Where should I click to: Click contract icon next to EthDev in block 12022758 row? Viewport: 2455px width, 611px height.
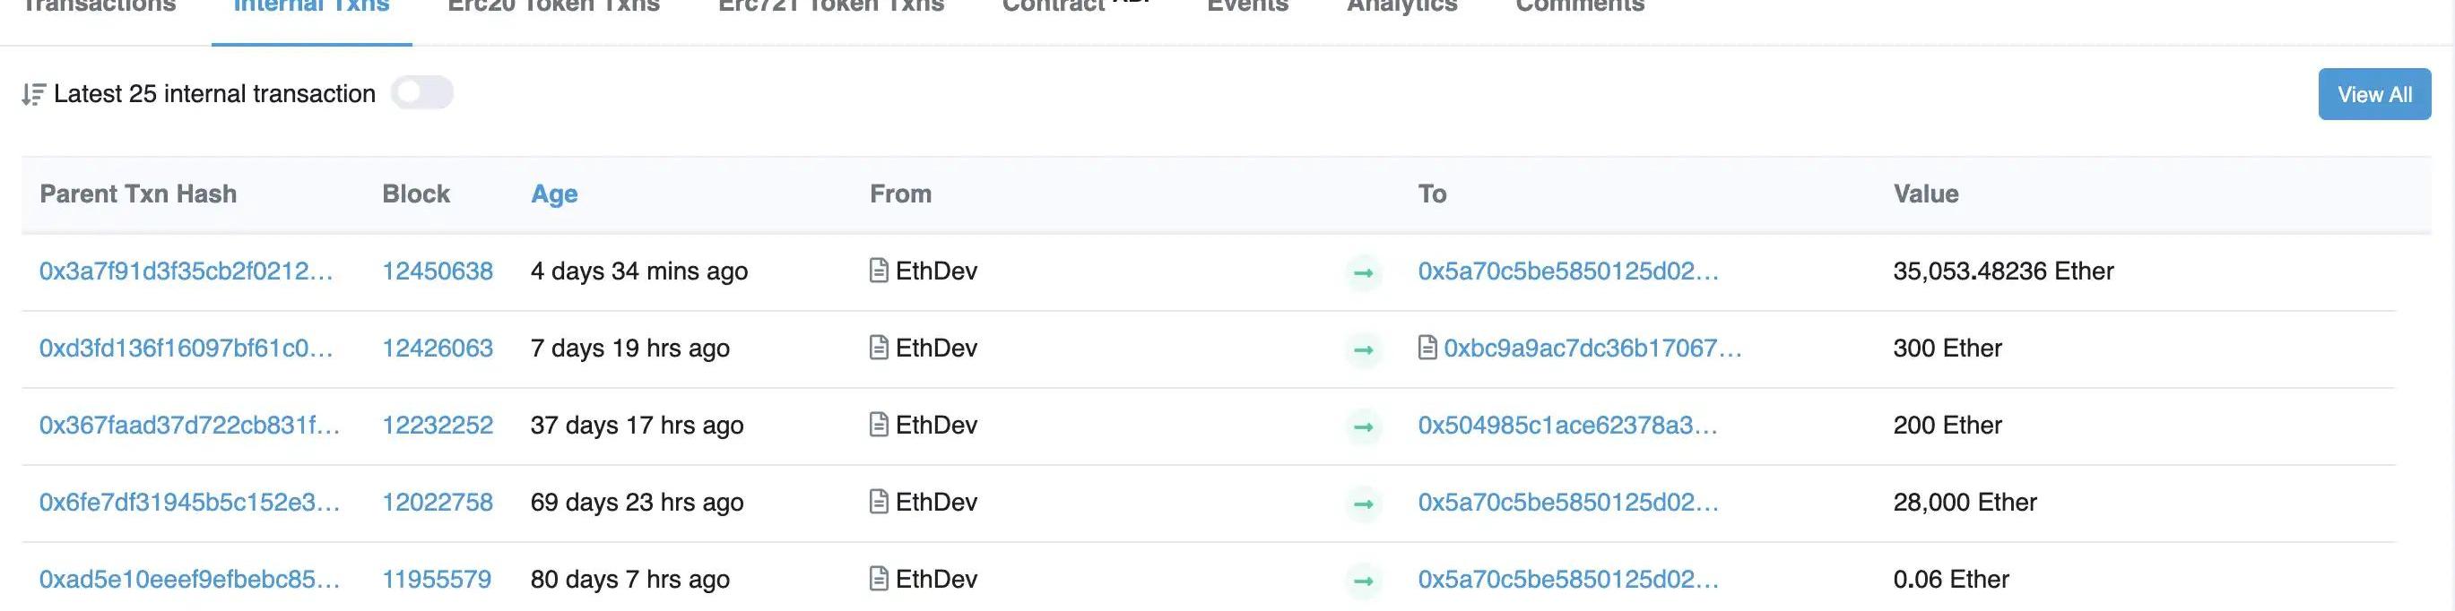(879, 503)
